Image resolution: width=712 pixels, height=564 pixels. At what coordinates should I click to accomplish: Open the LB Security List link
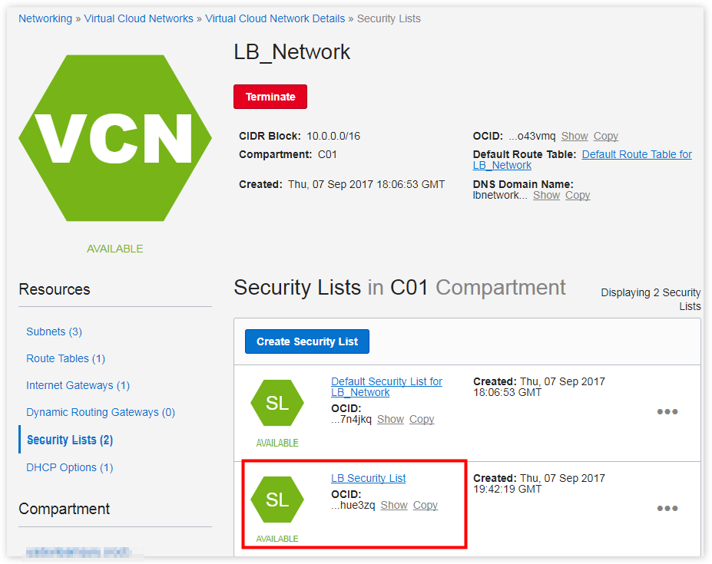[368, 478]
